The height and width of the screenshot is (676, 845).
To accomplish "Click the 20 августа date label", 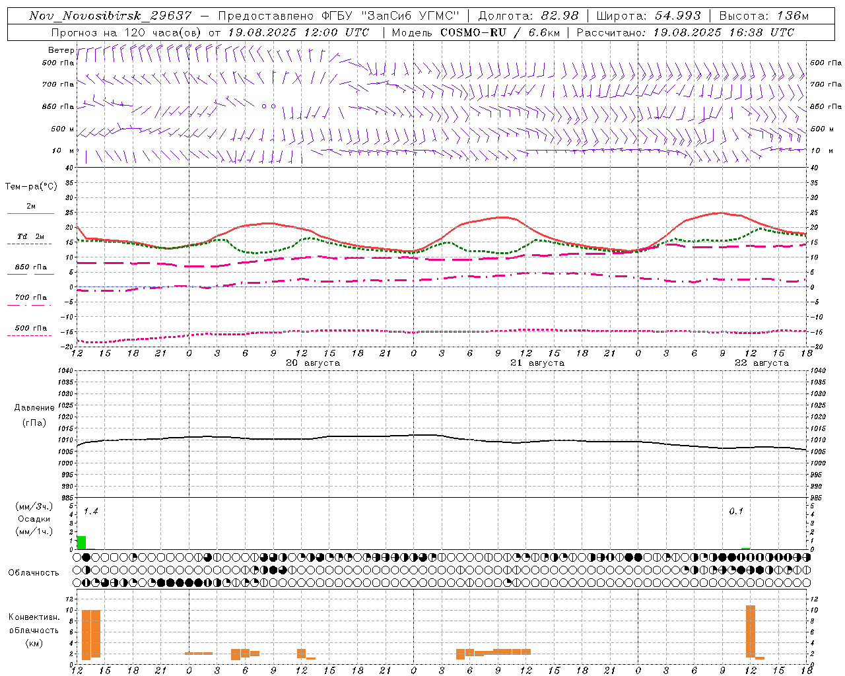I will coord(313,363).
